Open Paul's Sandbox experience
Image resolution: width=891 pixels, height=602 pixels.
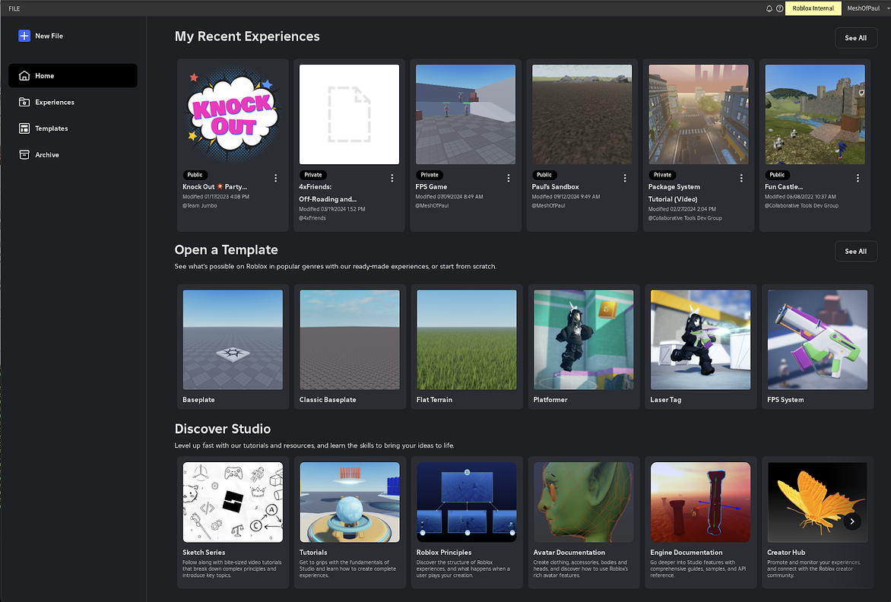(582, 114)
